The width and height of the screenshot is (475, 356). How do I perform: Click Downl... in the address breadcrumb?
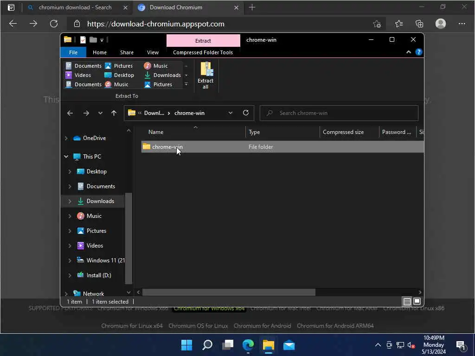click(154, 113)
